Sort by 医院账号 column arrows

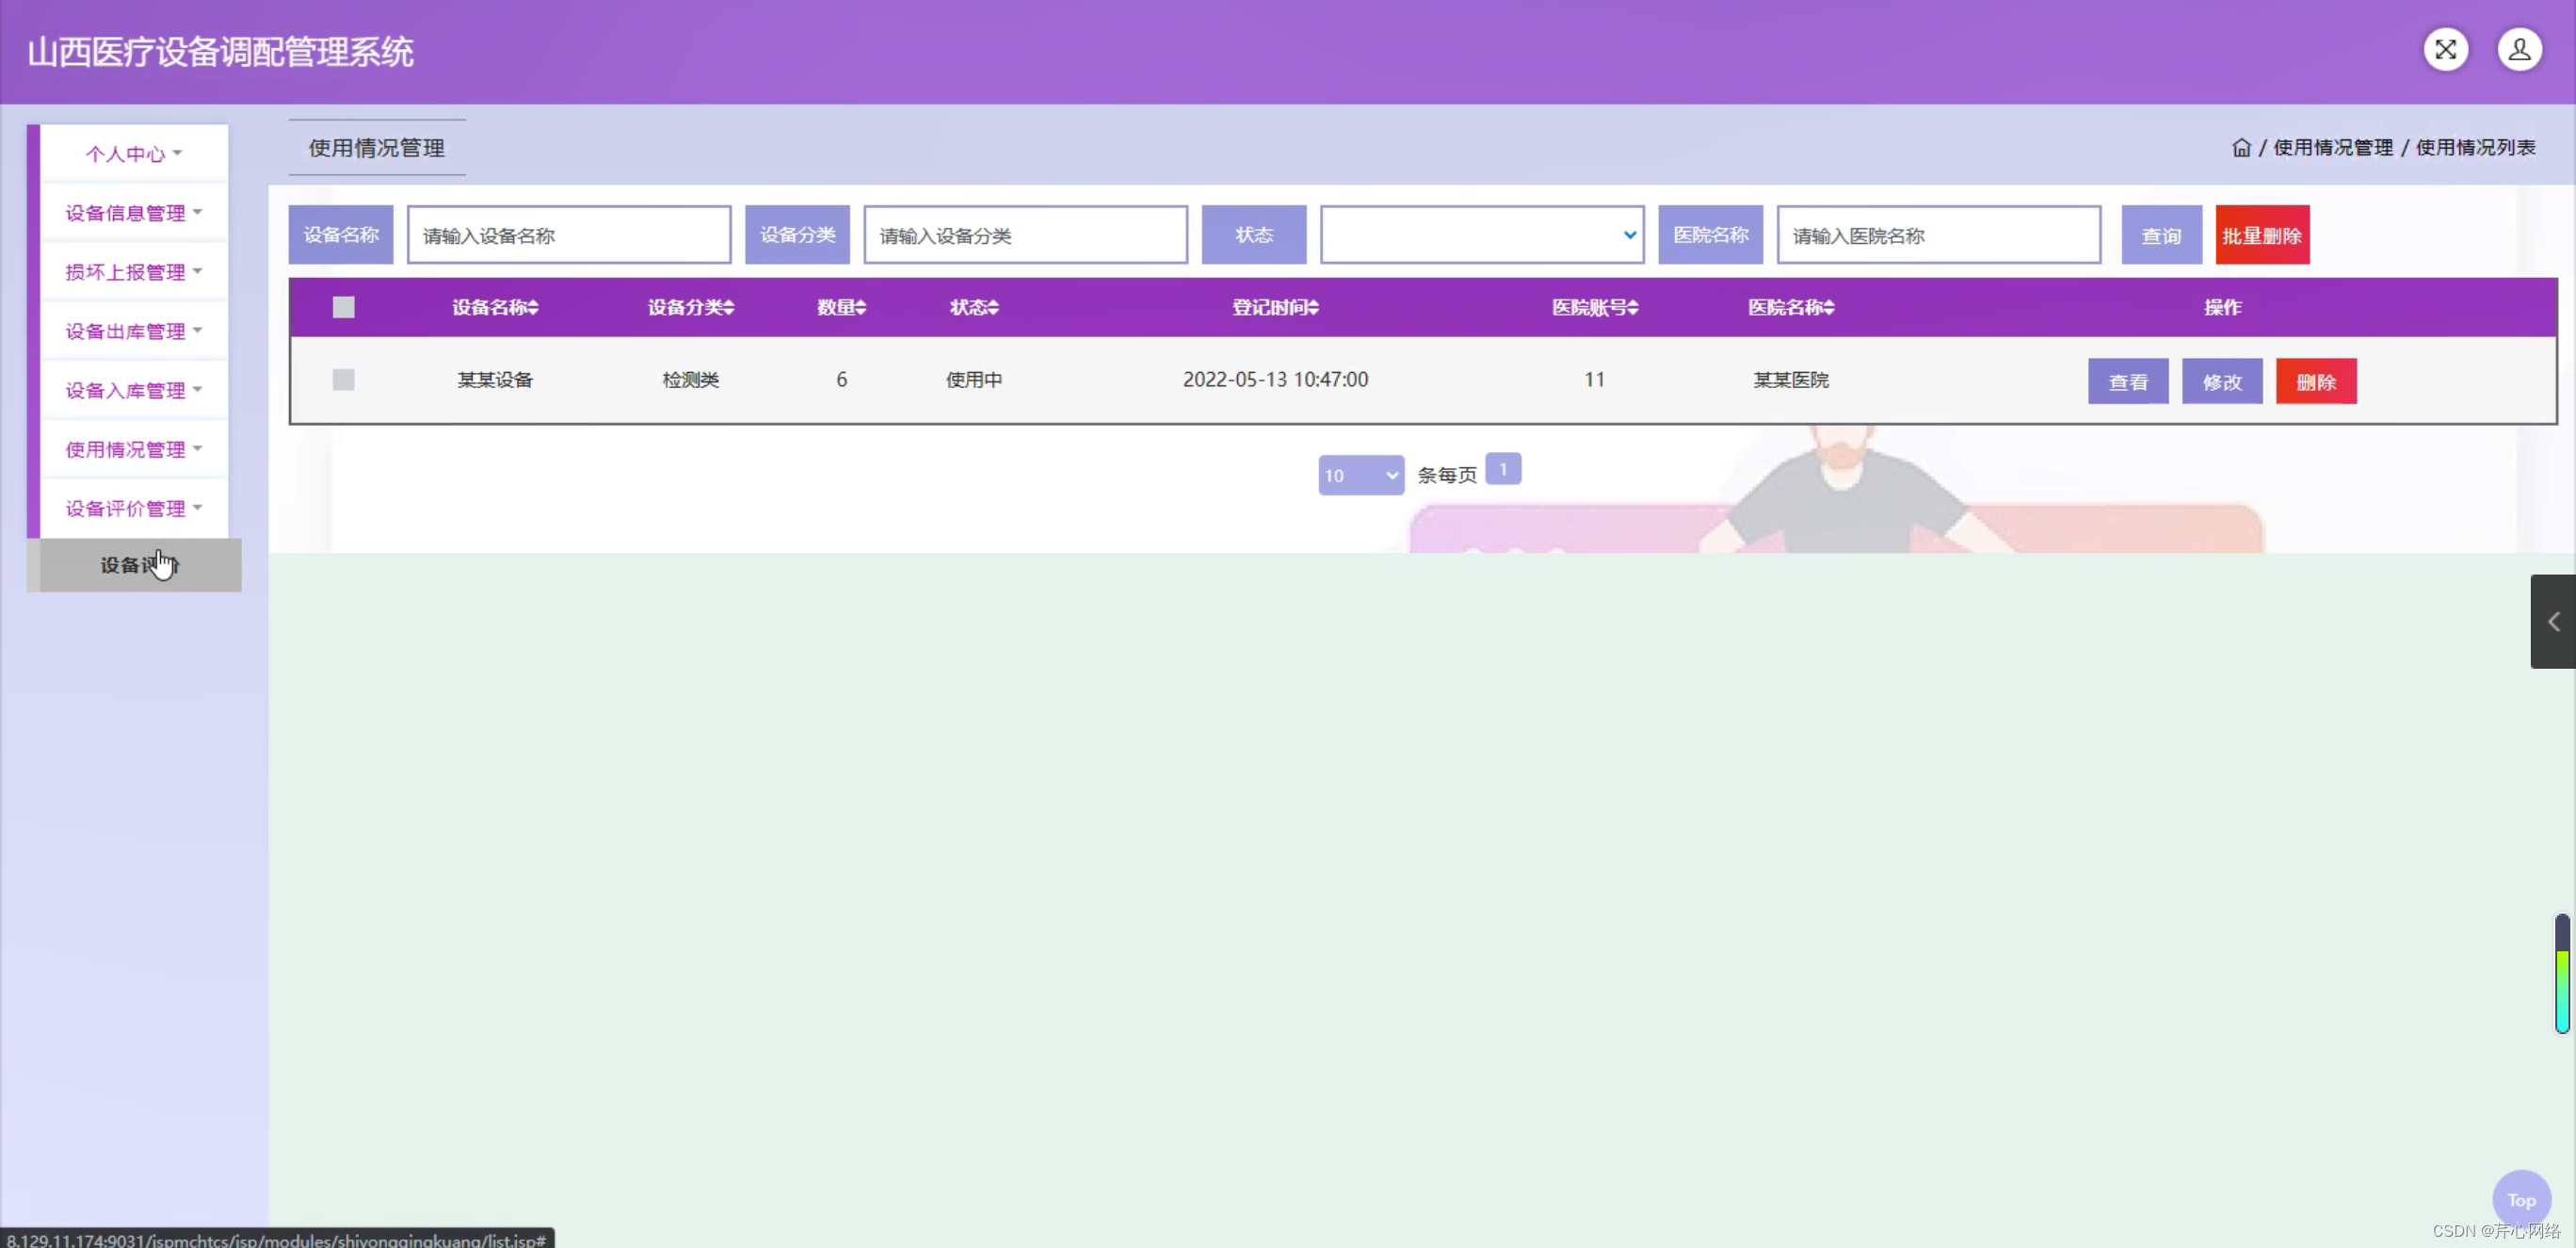1633,307
